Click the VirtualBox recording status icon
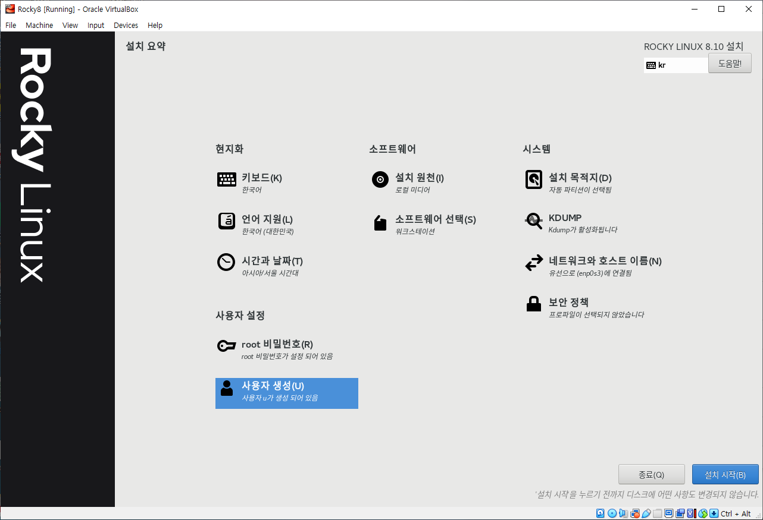This screenshot has width=763, height=520. [680, 513]
